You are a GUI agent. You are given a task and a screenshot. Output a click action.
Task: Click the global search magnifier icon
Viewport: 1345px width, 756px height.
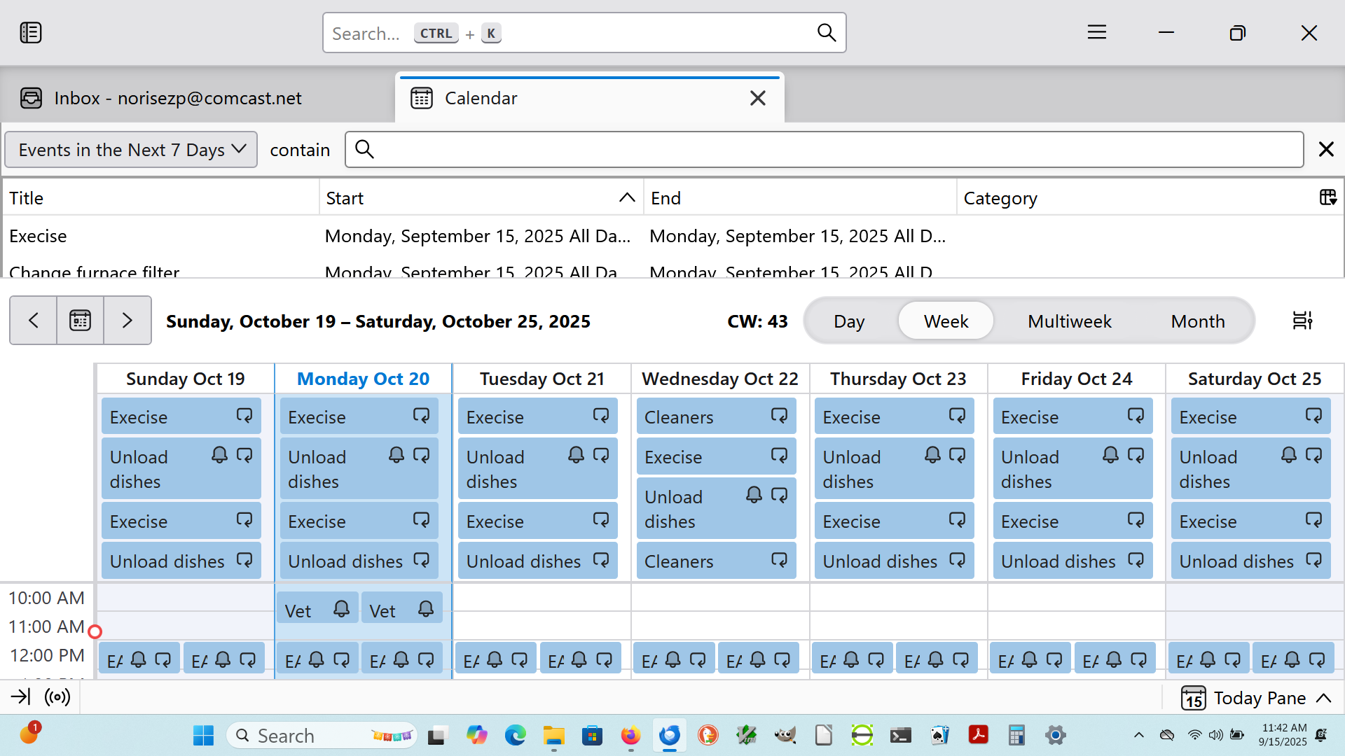(827, 33)
